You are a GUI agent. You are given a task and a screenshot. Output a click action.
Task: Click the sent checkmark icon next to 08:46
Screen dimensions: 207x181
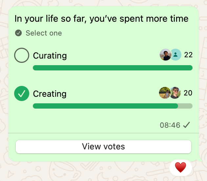pyautogui.click(x=187, y=125)
